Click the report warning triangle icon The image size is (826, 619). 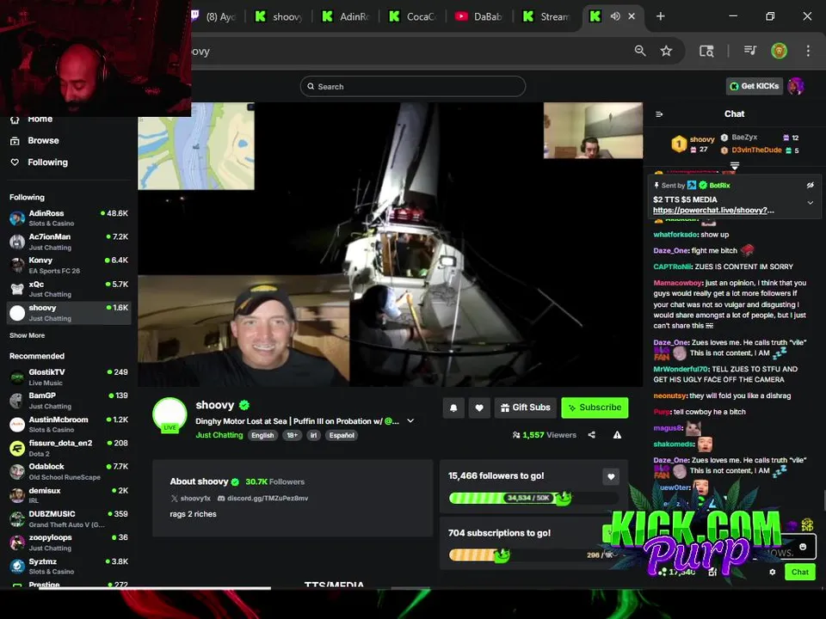pyautogui.click(x=617, y=435)
